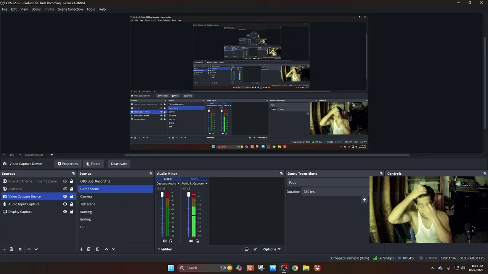Remove selected source using trash icon
The width and height of the screenshot is (488, 274).
pos(11,249)
